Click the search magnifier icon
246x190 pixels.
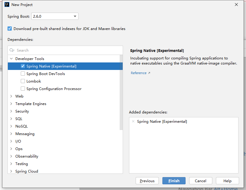[12, 50]
